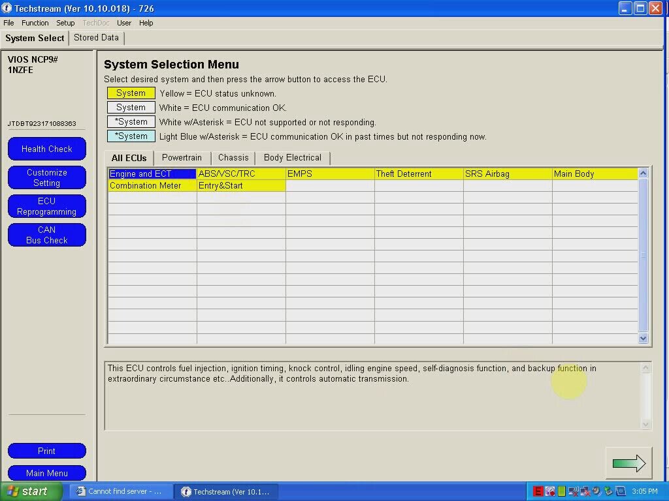
Task: Click description box scroll down arrow
Action: [x=645, y=424]
